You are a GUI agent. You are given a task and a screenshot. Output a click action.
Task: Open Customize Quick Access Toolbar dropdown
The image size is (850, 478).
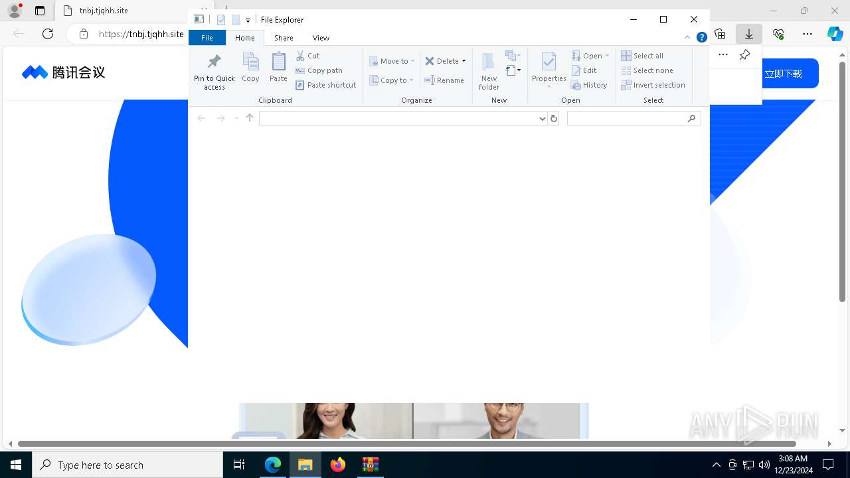[x=248, y=20]
